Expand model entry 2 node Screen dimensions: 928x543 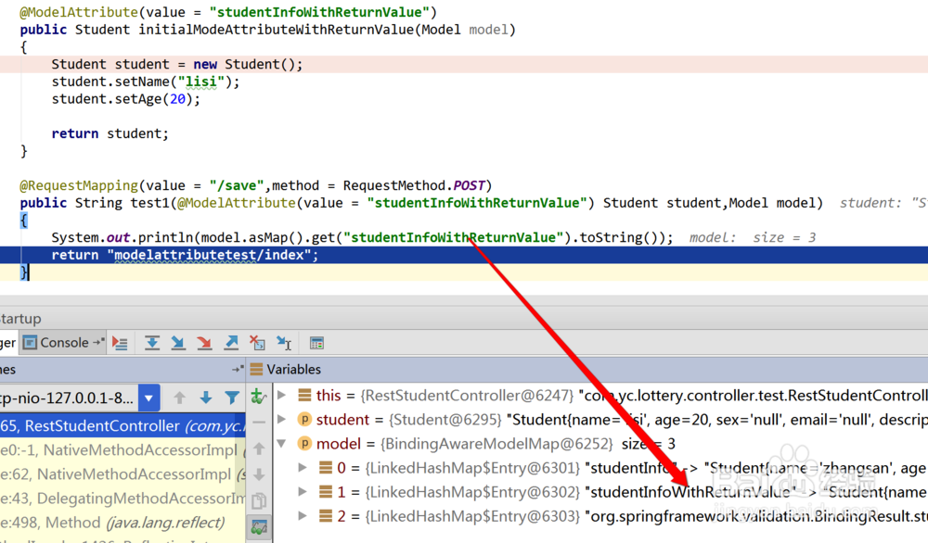coord(303,516)
